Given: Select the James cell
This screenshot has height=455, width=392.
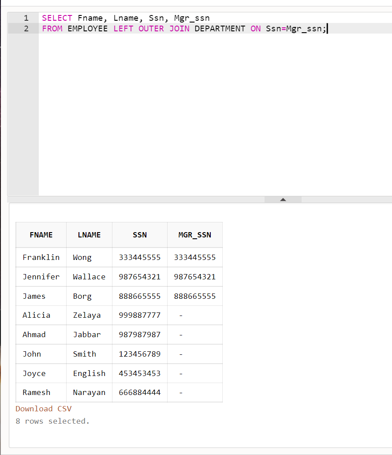Looking at the screenshot, I should point(41,296).
